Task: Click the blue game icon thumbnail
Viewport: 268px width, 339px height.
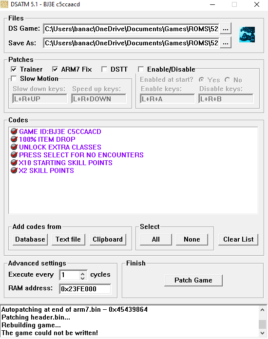Action: tap(247, 35)
